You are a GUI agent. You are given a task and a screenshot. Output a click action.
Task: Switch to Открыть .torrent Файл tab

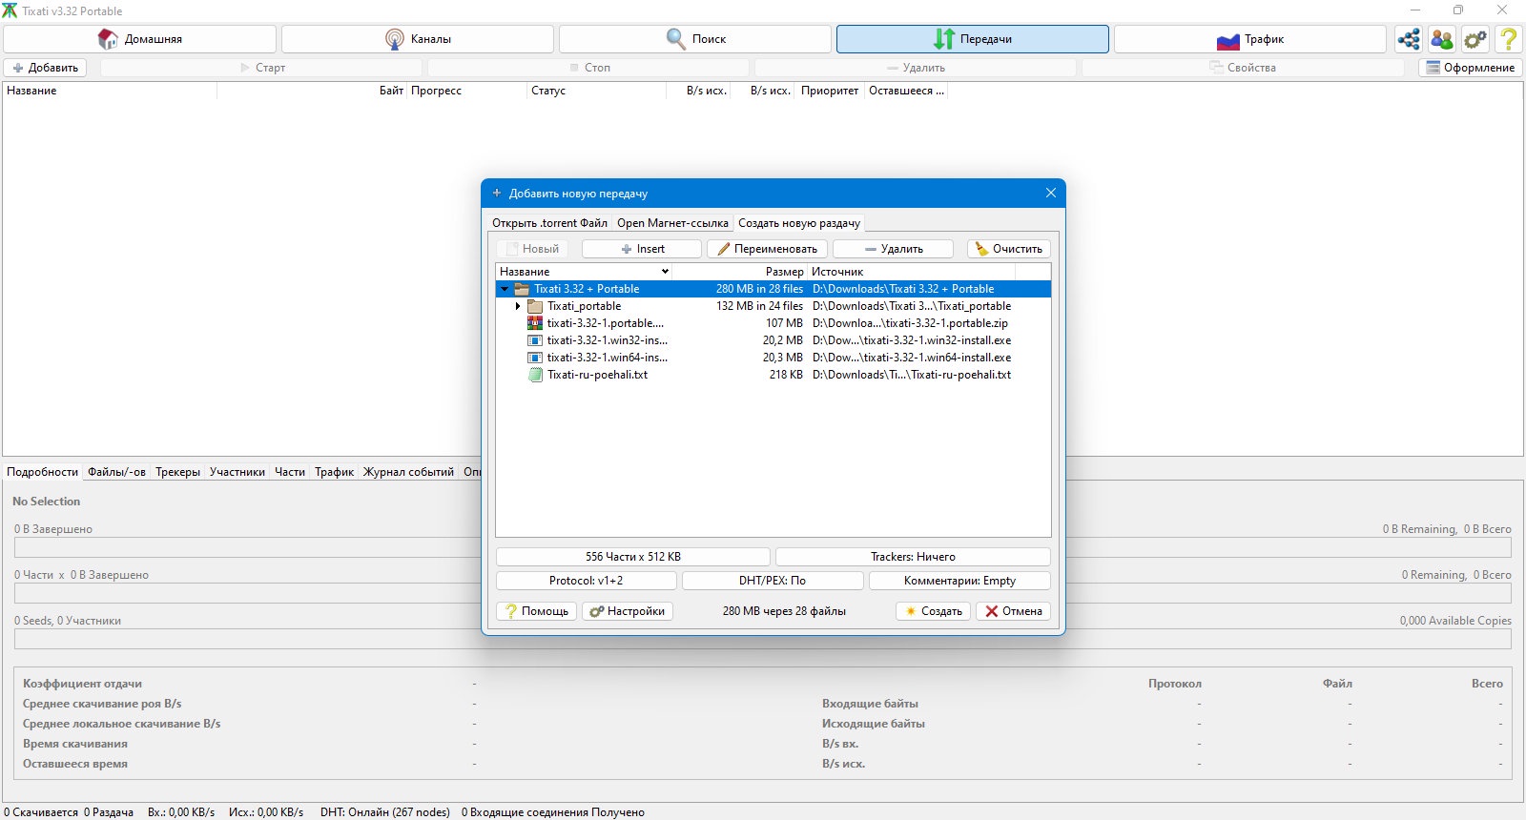point(549,223)
